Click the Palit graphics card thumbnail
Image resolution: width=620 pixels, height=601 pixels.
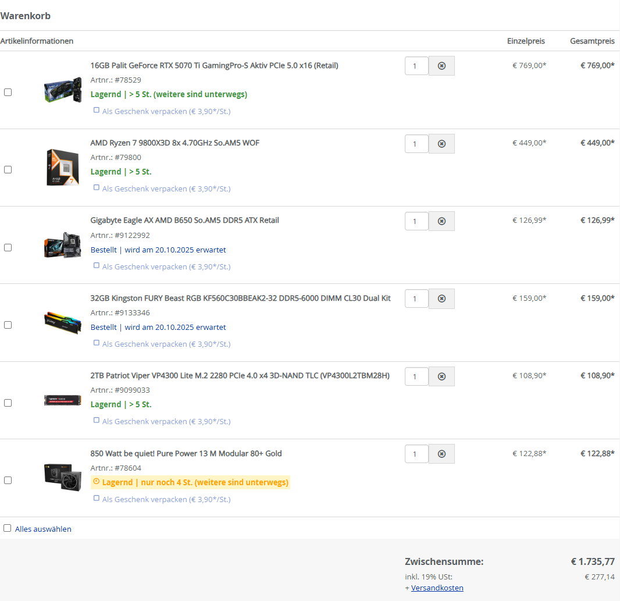coord(63,90)
